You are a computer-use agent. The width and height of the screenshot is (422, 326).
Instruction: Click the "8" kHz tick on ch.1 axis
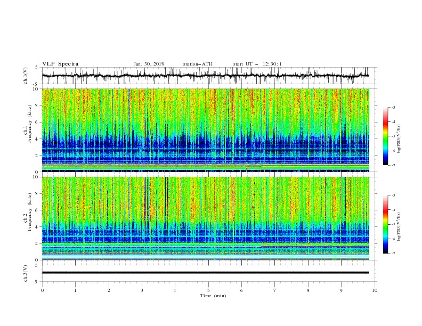coord(37,105)
